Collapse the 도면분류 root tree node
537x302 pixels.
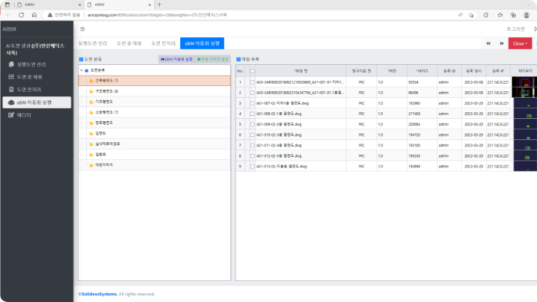[82, 70]
